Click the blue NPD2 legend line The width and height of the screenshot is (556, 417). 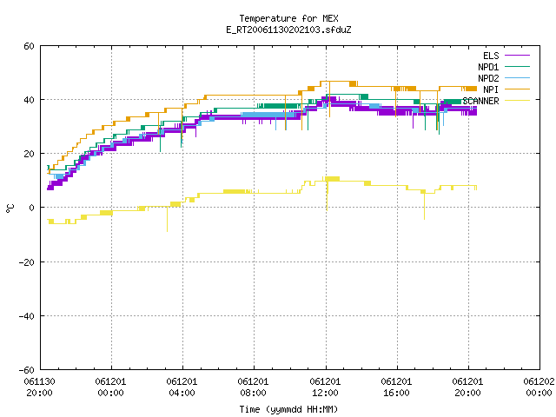click(517, 77)
